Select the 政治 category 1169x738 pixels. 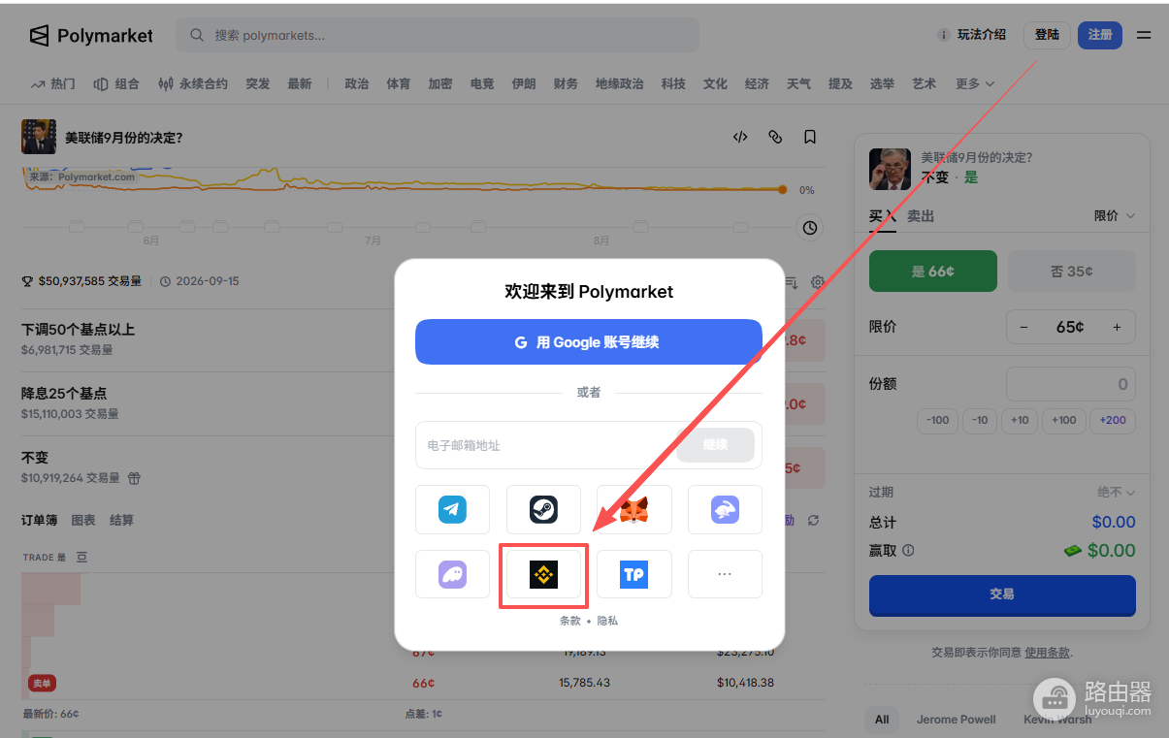(x=357, y=84)
